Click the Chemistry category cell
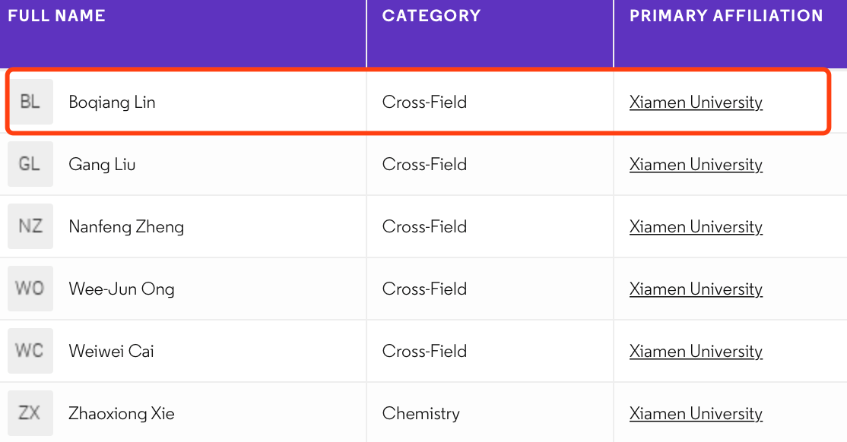847x442 pixels. pos(421,414)
